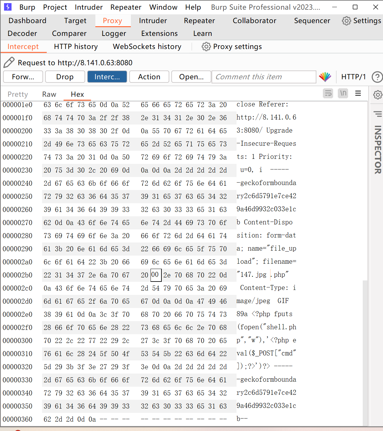Open the Logger tab

pos(114,33)
